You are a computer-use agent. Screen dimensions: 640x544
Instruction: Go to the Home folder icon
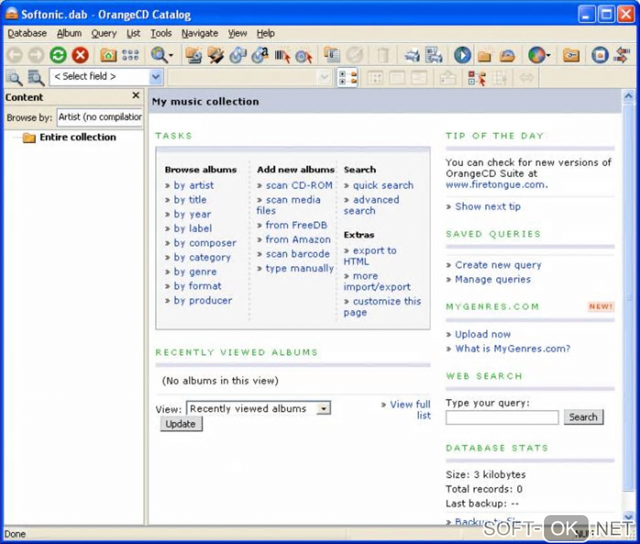[108, 55]
